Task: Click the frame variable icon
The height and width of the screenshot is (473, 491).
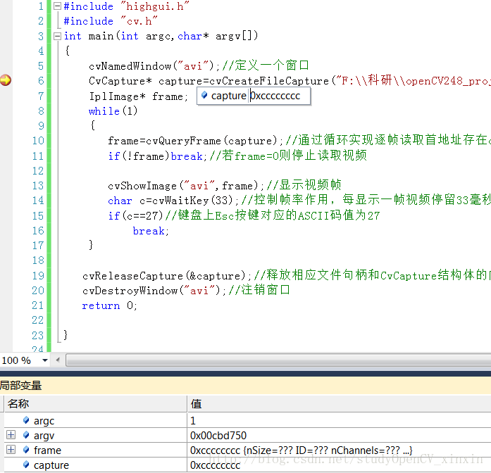Action: click(26, 450)
